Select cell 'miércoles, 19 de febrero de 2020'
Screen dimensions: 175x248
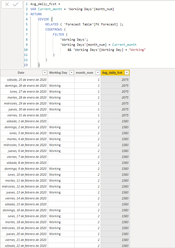click(x=24, y=228)
